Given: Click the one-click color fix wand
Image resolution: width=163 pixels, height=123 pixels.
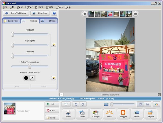Looking at the screenshot, I should [54, 78].
